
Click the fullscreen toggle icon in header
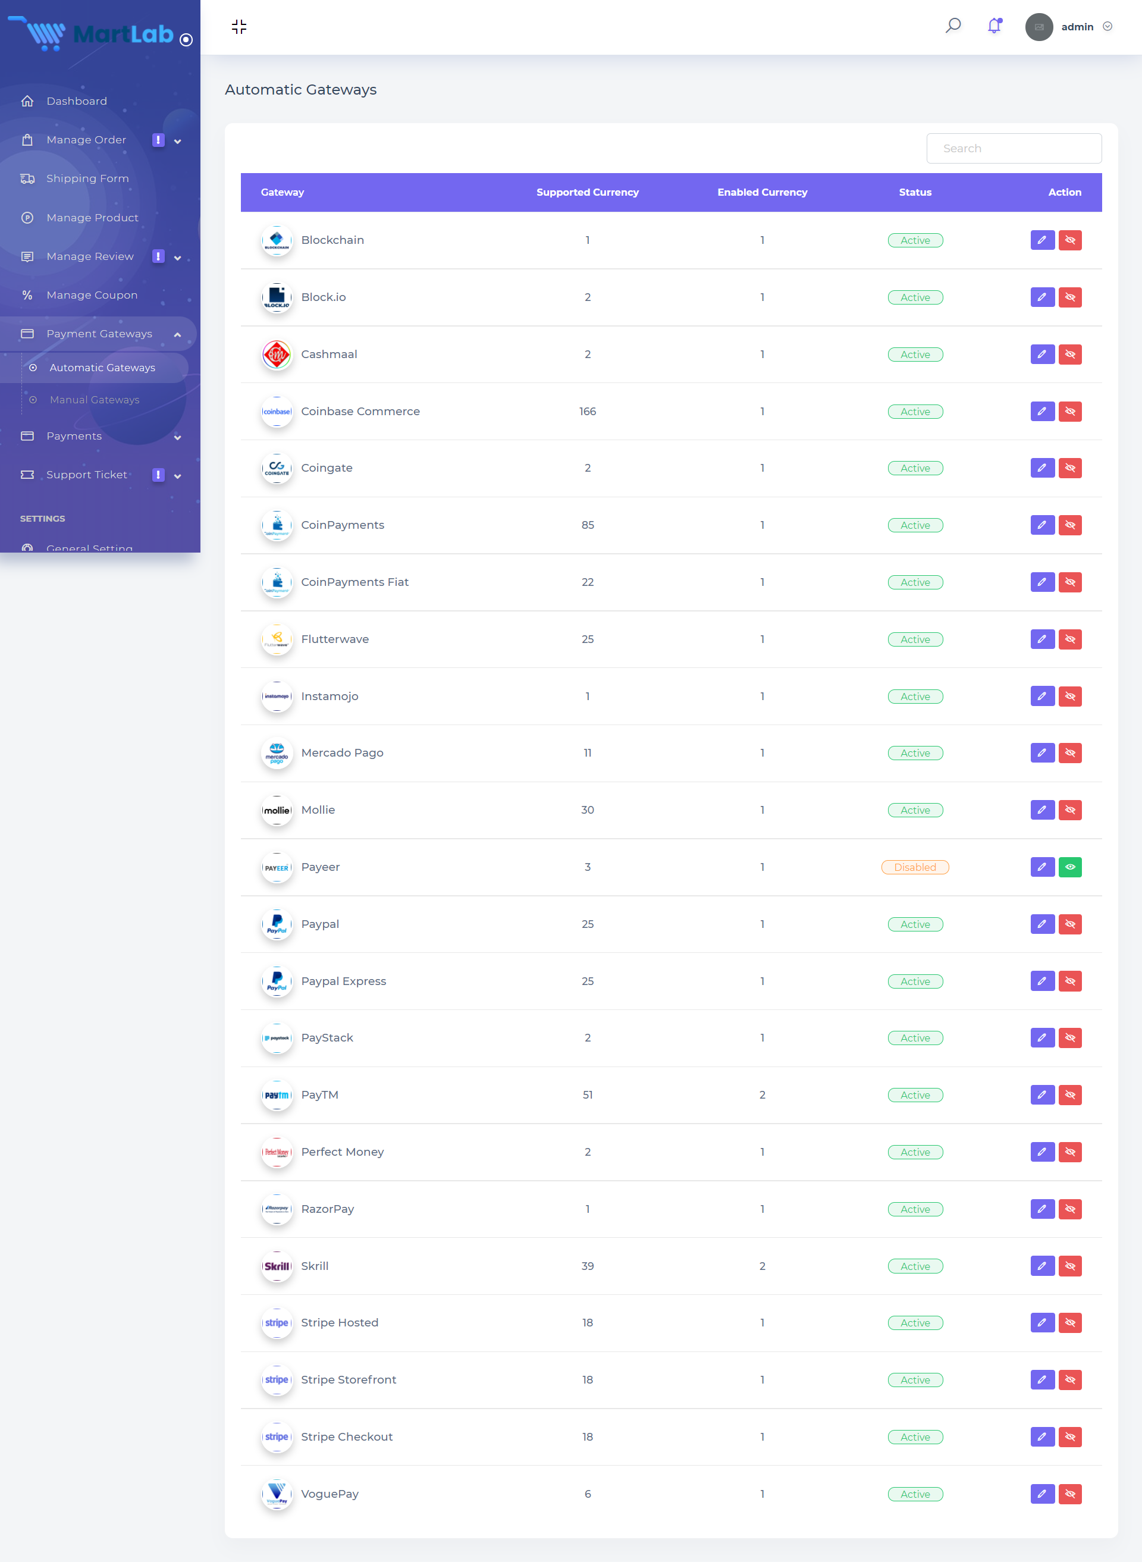coord(239,27)
